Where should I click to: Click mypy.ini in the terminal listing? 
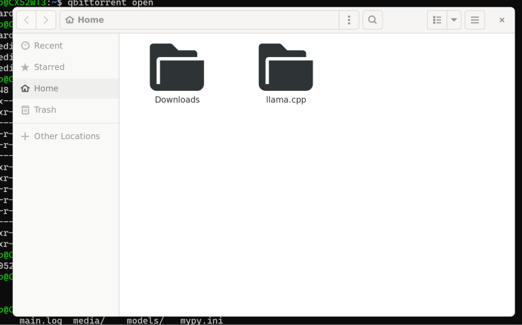tap(201, 321)
